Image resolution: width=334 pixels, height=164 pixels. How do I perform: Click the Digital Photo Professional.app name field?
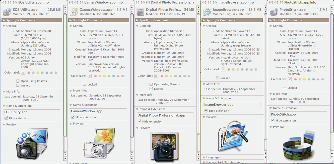165,115
